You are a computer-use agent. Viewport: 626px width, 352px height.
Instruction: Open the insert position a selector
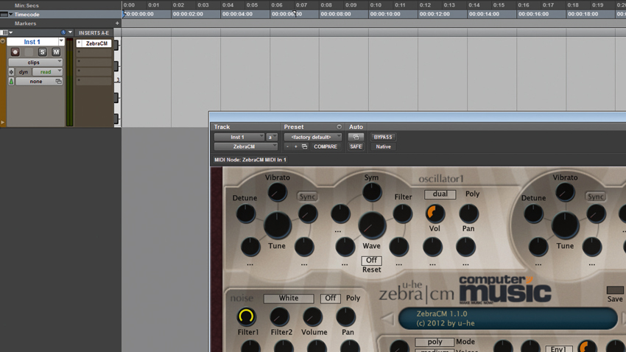pos(272,137)
